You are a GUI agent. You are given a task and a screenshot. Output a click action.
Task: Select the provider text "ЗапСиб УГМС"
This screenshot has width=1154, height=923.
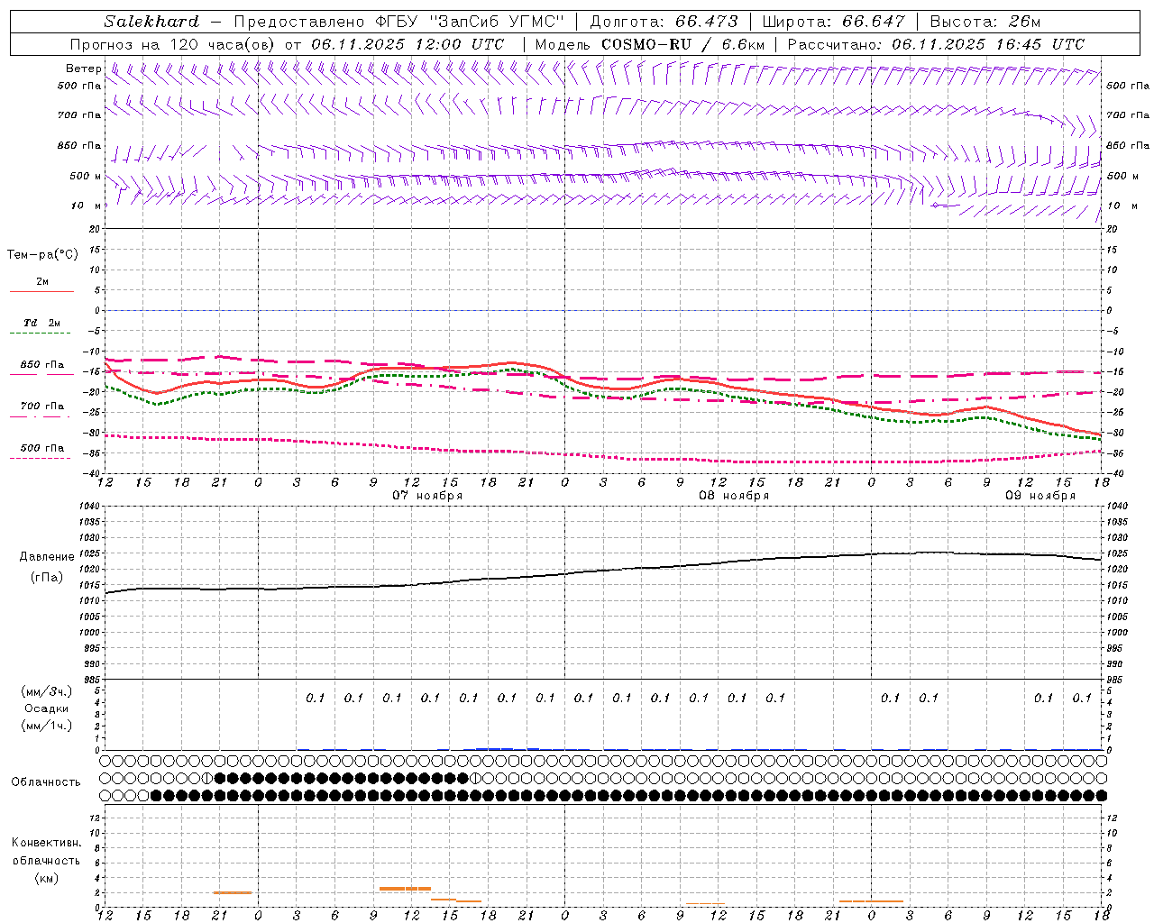coord(499,22)
